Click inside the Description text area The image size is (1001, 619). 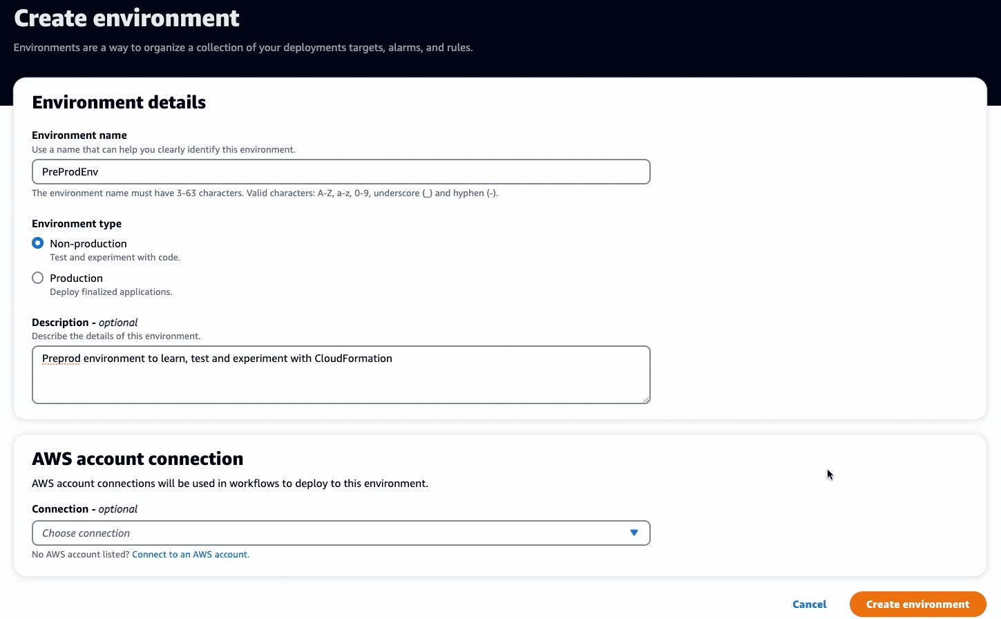[341, 374]
